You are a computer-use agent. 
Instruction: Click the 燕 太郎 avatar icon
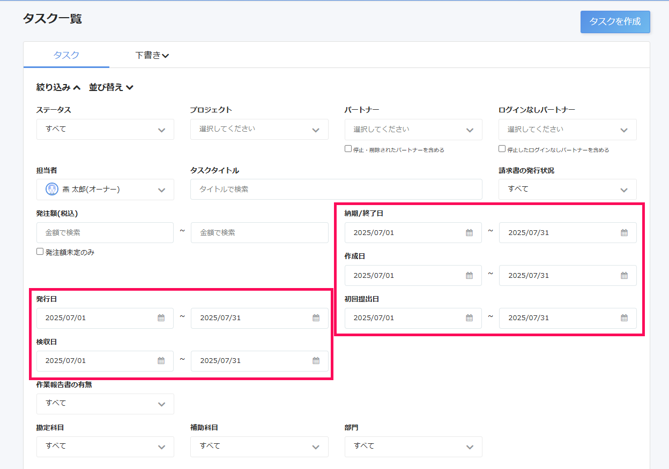tap(52, 189)
